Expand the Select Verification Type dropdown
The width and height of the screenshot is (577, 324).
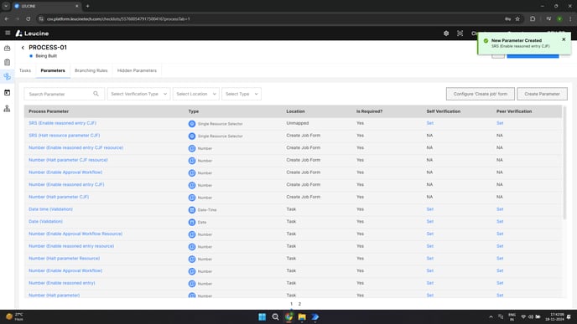[138, 94]
